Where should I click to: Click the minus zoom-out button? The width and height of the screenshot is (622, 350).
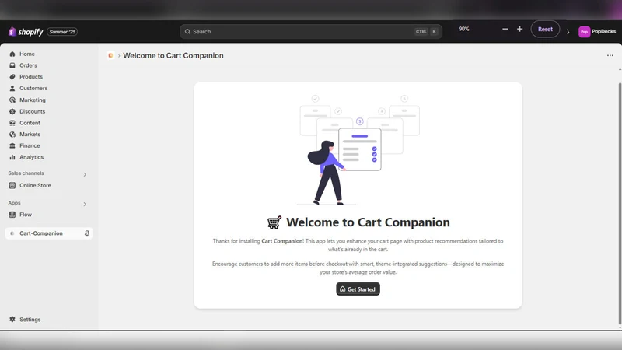click(x=505, y=29)
